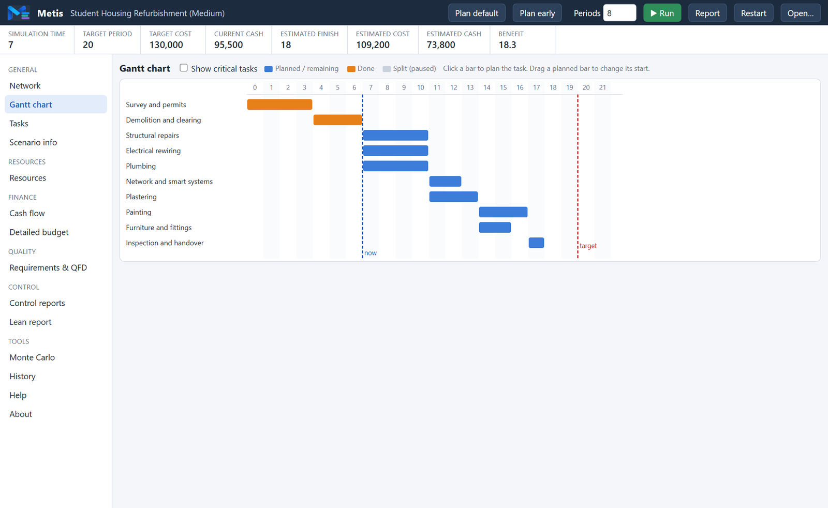Open Help page
The height and width of the screenshot is (508, 828).
click(56, 395)
